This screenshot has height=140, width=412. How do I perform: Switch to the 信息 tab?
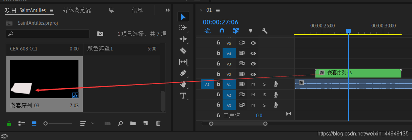[x=137, y=10]
